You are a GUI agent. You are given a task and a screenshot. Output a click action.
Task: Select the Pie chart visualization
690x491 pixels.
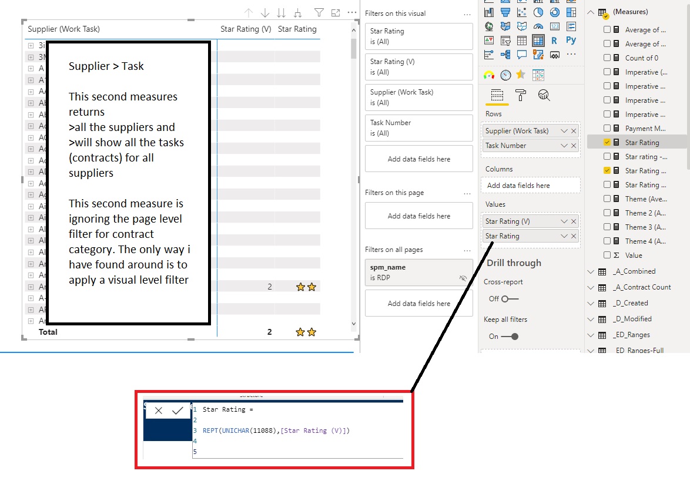(538, 12)
